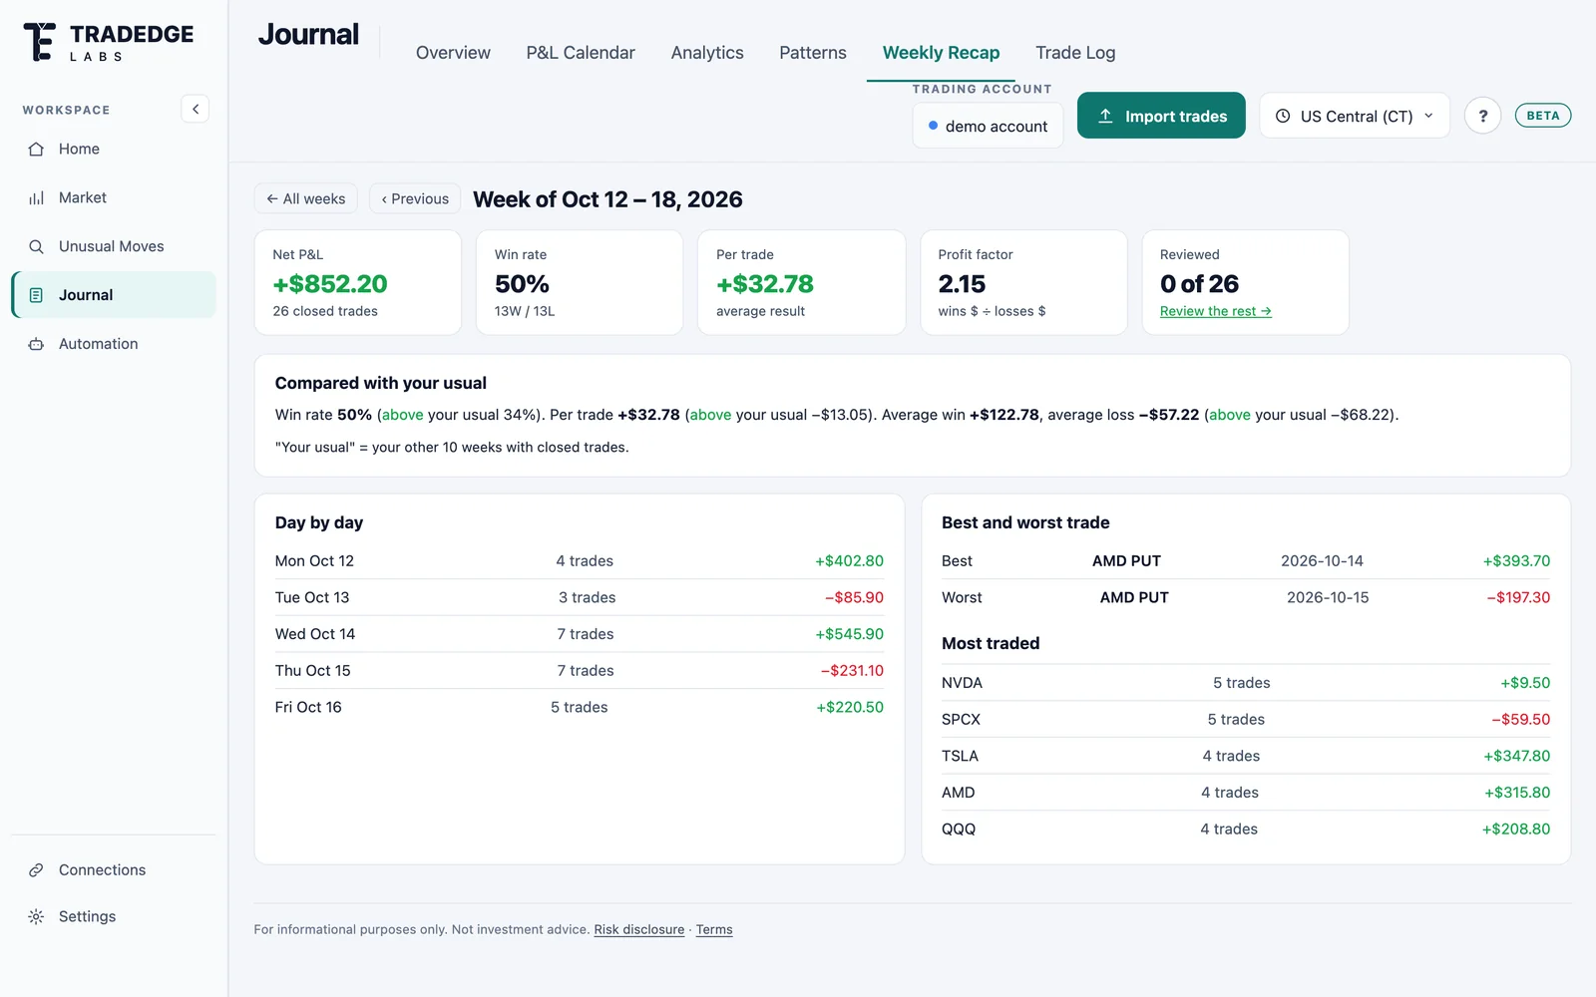Go to the Previous week
Screen dimensions: 1596x997
tap(415, 198)
